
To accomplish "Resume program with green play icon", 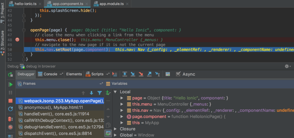I will [x=11, y=84].
